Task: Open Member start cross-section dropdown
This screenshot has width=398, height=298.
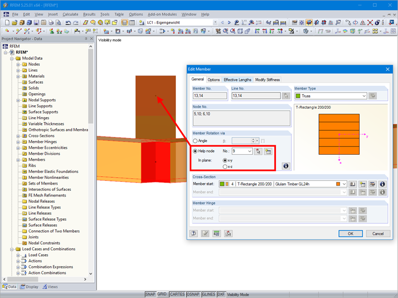Action: 344,184
